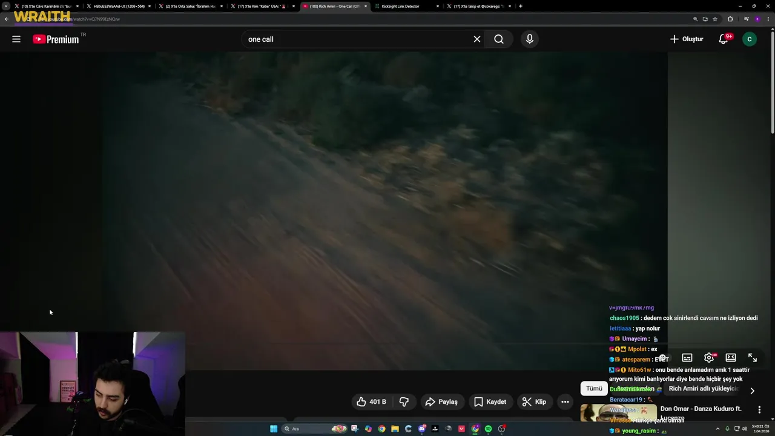Open the taskbar clock showing 5:40:21
775x436 pixels.
pyautogui.click(x=760, y=429)
